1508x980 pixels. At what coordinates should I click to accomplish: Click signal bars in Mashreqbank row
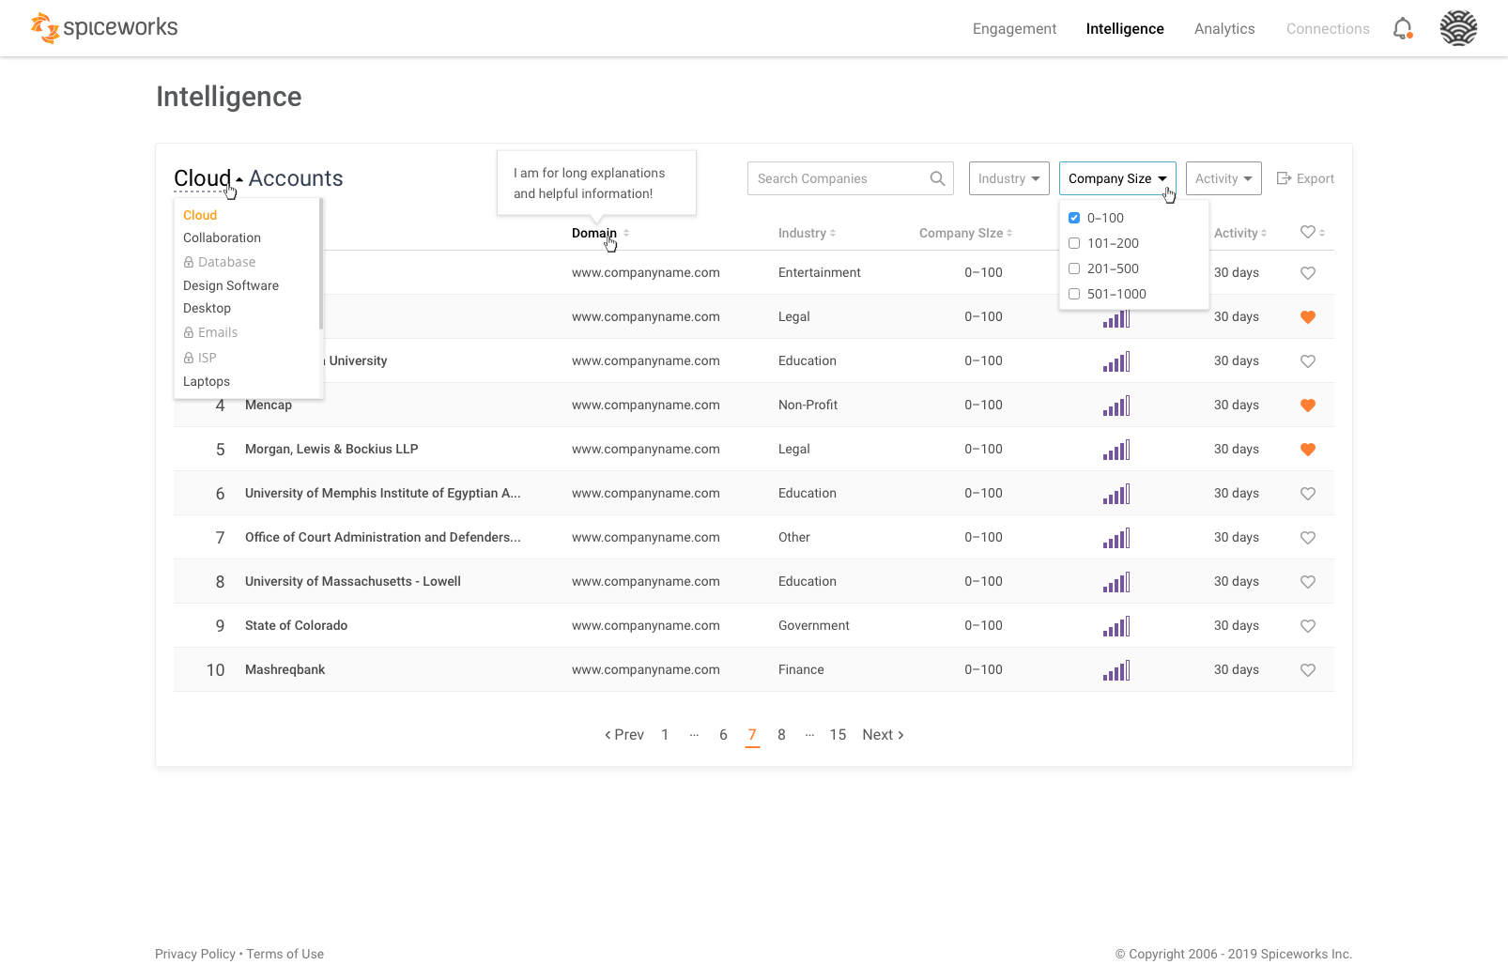coord(1116,670)
